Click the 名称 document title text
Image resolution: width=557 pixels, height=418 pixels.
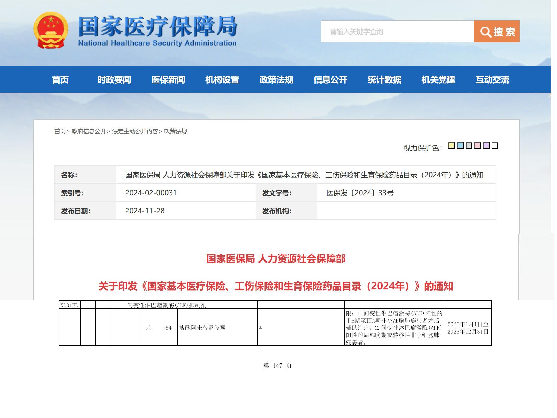[x=304, y=175]
